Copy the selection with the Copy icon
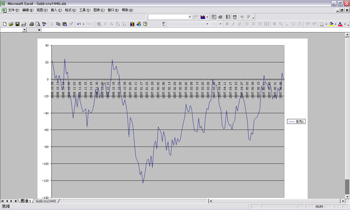The height and width of the screenshot is (210, 350). click(58, 24)
